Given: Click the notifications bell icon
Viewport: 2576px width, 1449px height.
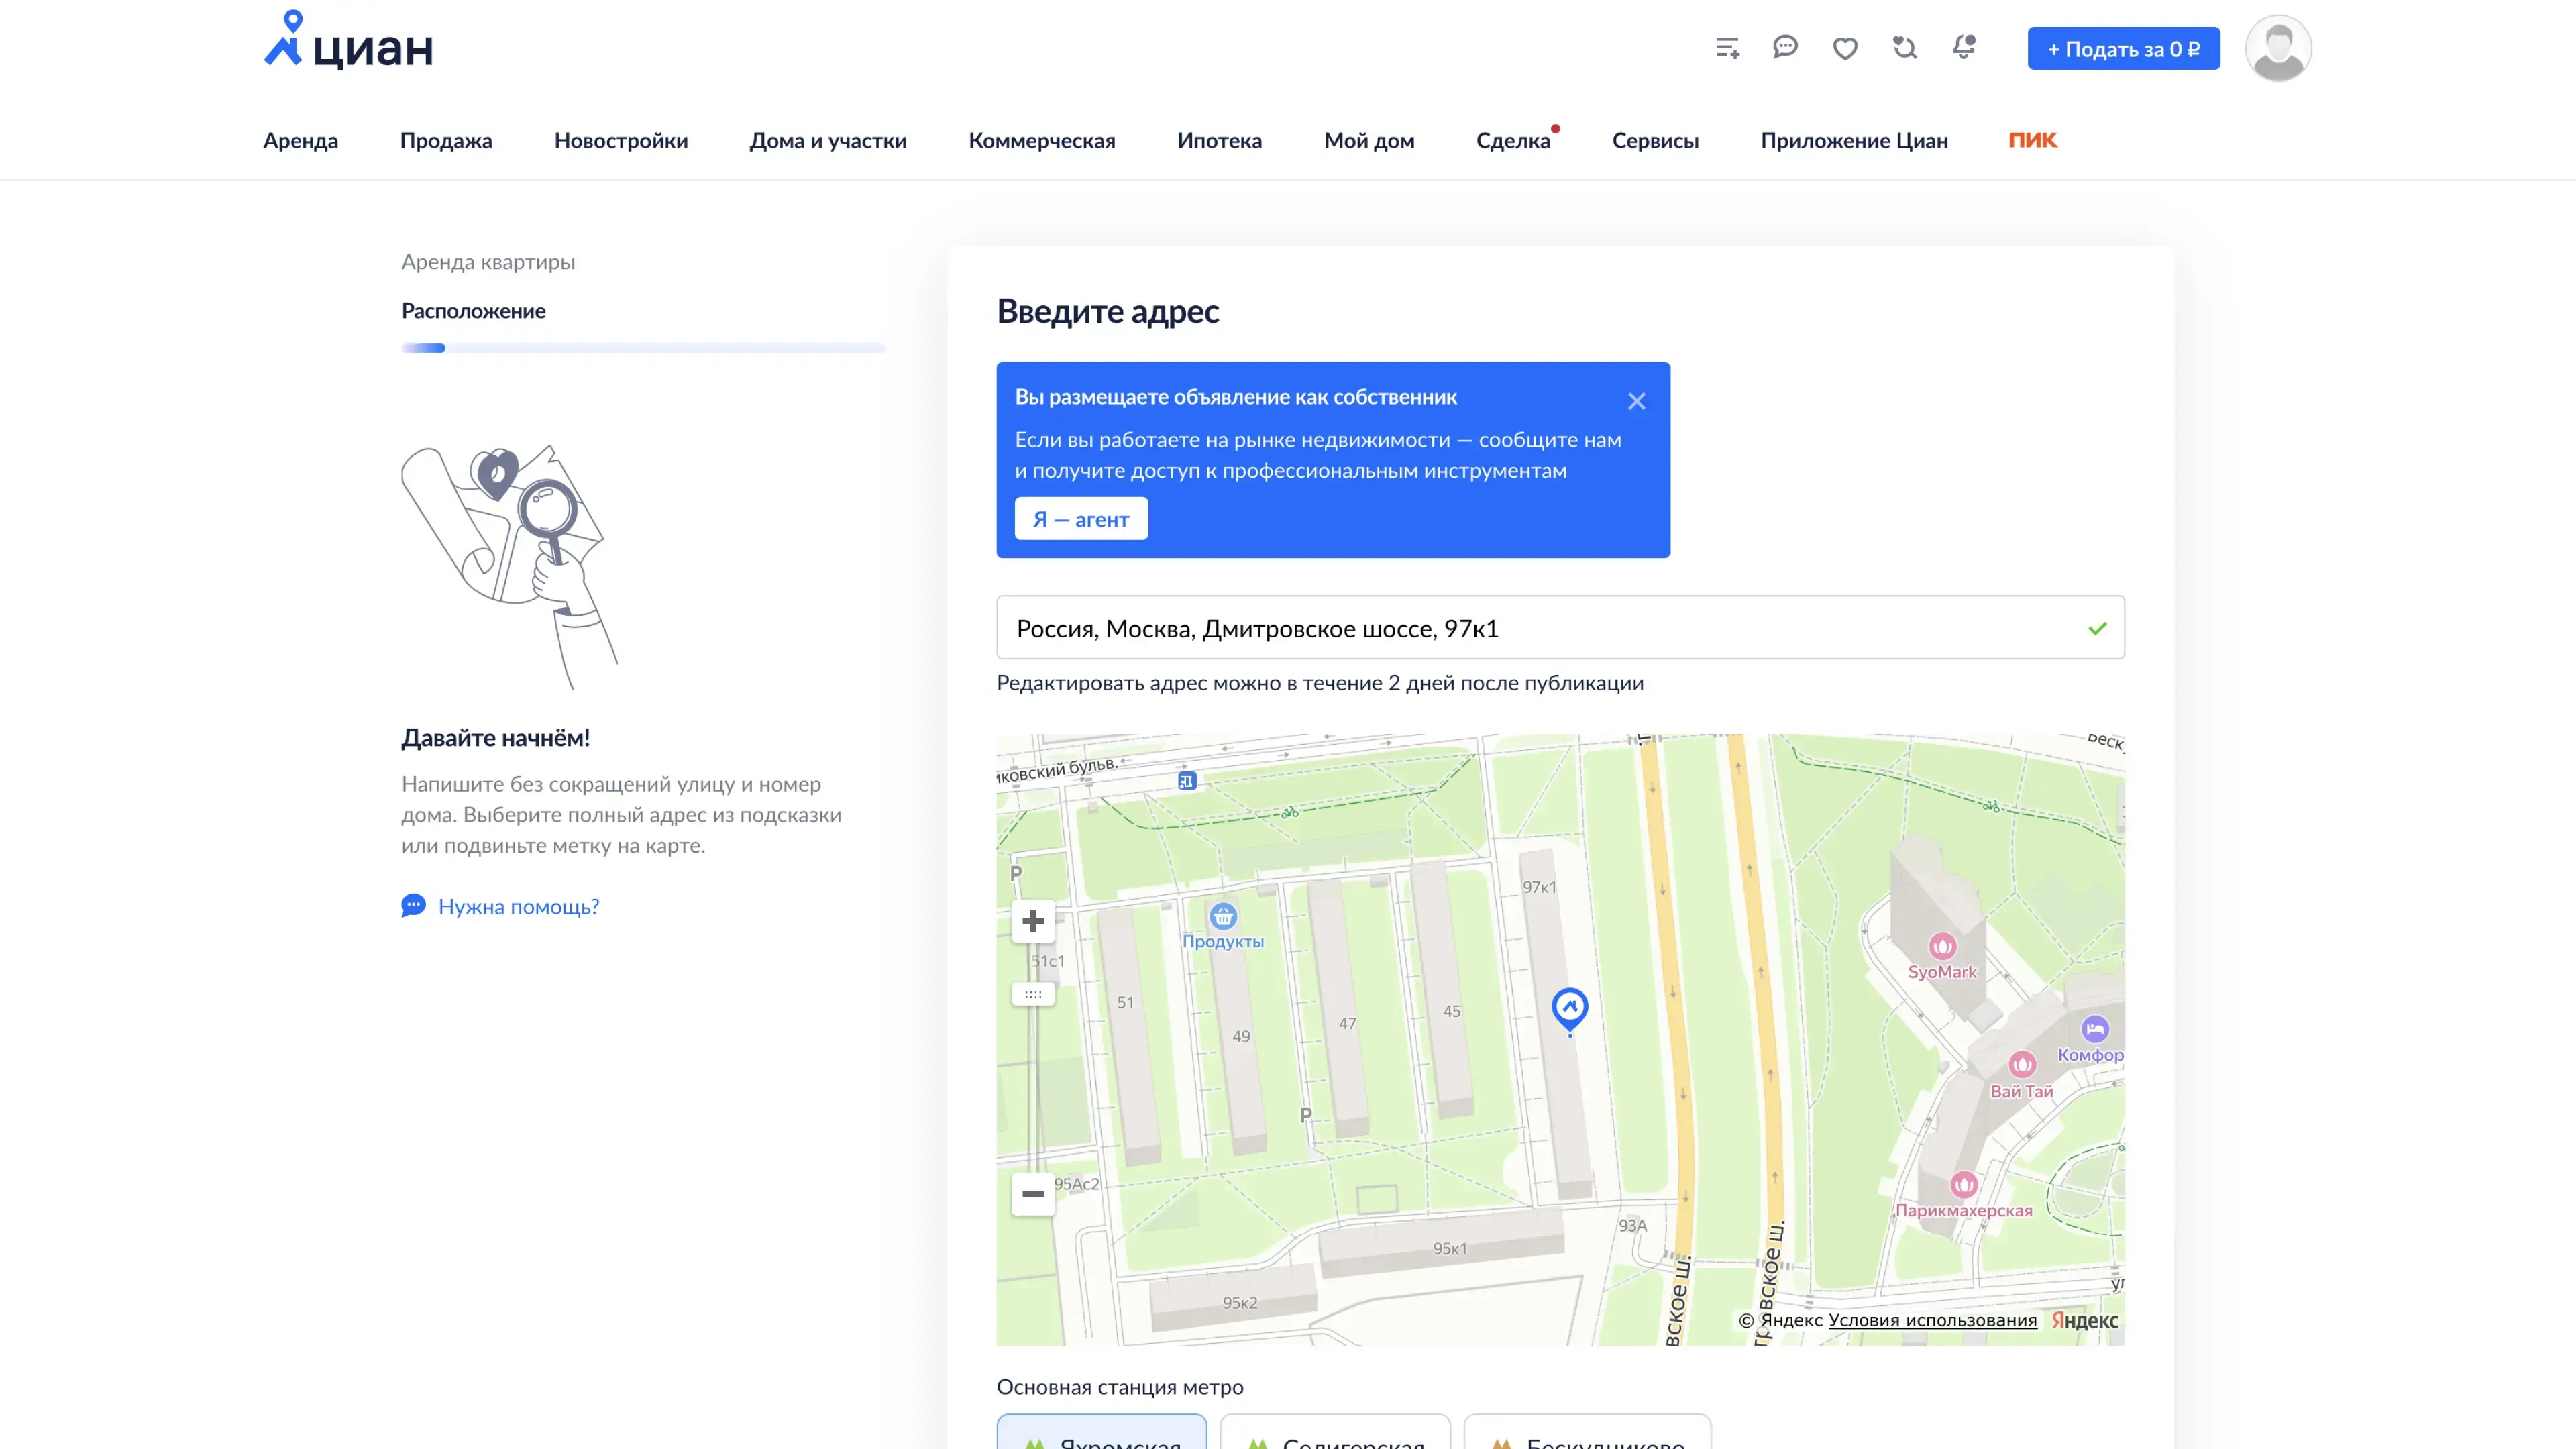Looking at the screenshot, I should [x=1964, y=47].
